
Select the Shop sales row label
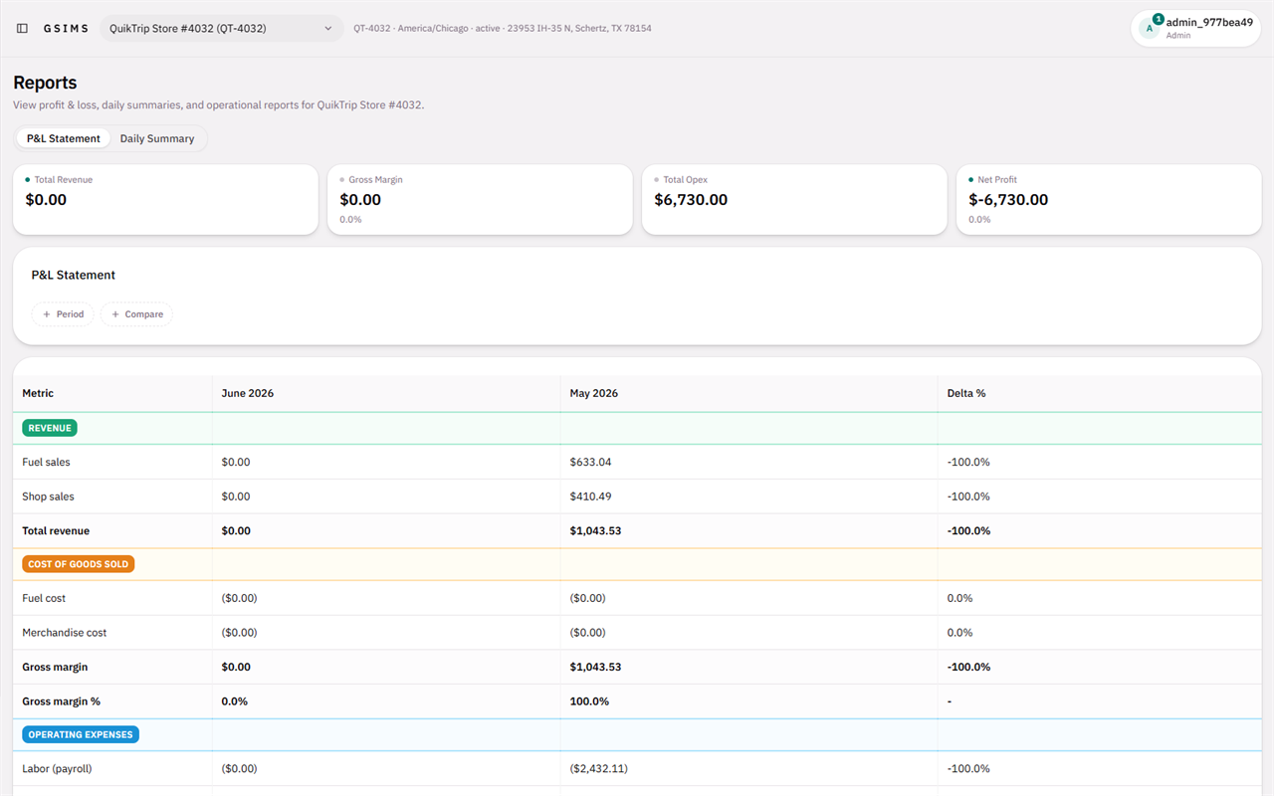(x=48, y=497)
